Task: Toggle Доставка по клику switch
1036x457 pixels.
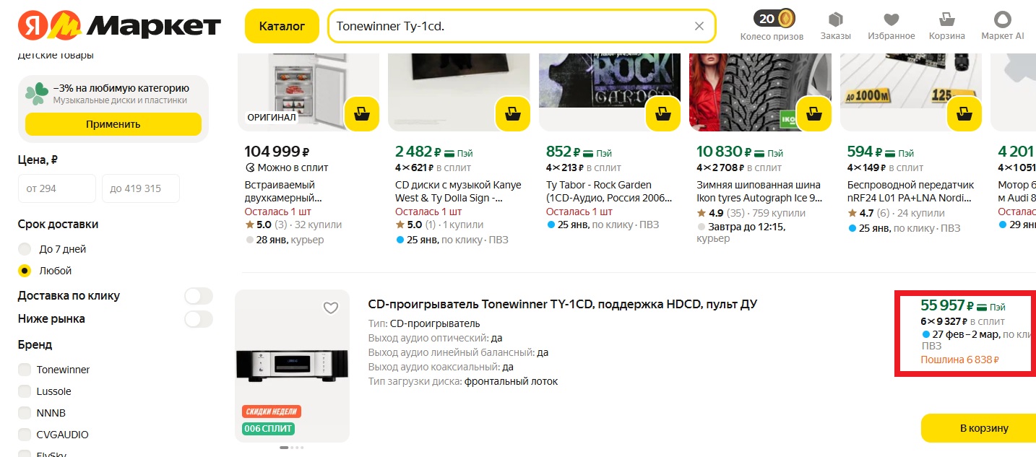Action: tap(198, 296)
